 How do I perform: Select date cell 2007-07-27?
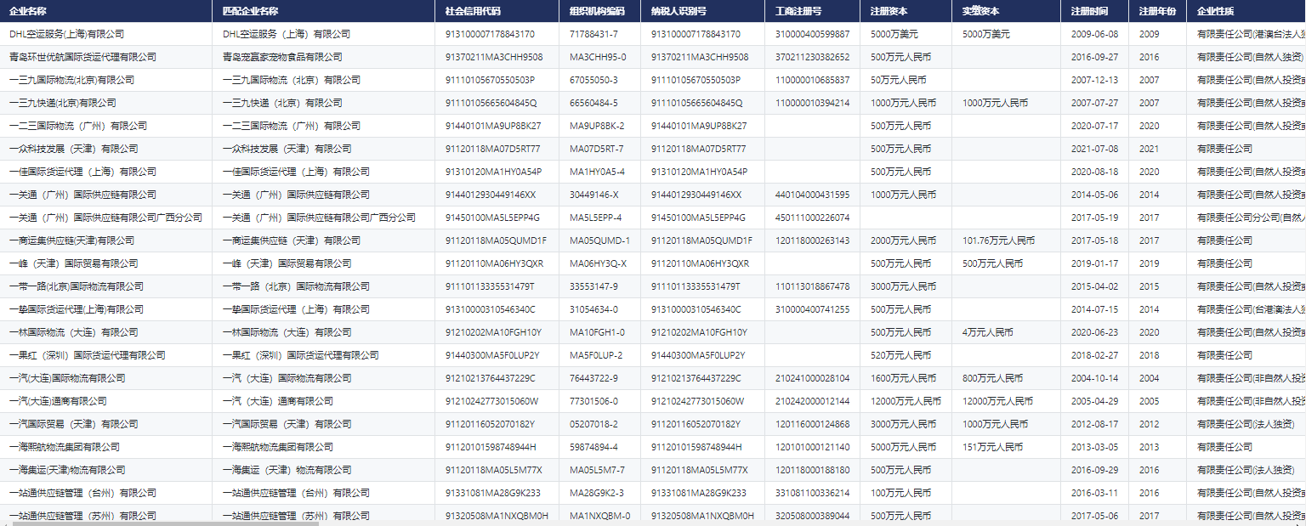point(1094,103)
